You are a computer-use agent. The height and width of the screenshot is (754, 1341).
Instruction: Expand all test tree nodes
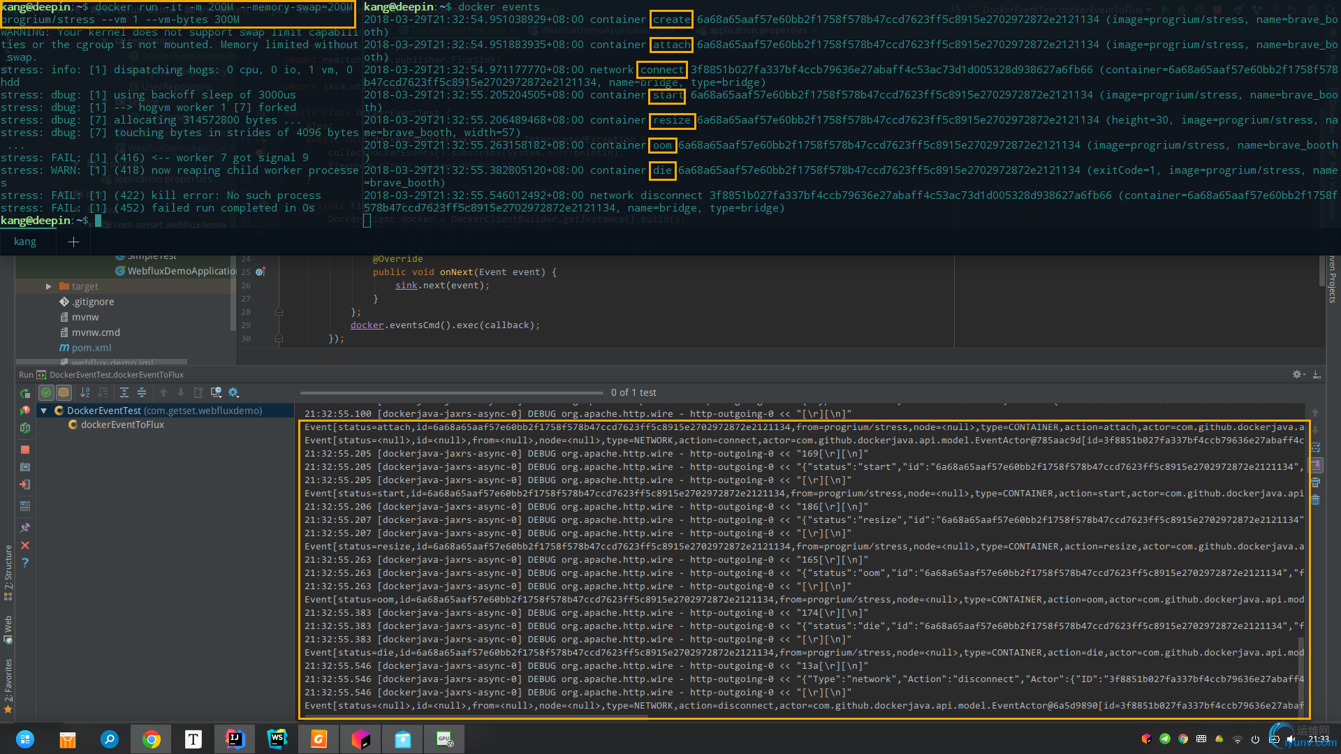tap(124, 392)
